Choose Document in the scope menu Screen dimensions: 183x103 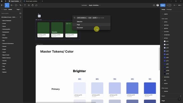[91, 28]
